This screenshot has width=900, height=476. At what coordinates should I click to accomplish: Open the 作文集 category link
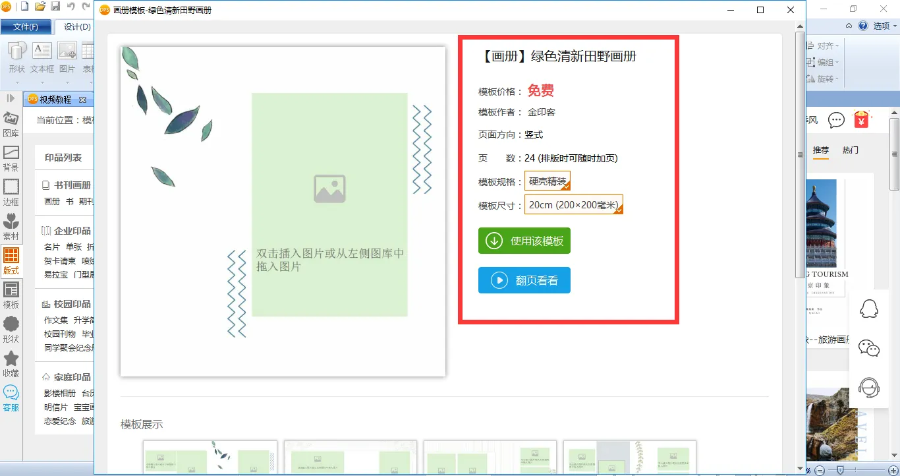coord(56,320)
